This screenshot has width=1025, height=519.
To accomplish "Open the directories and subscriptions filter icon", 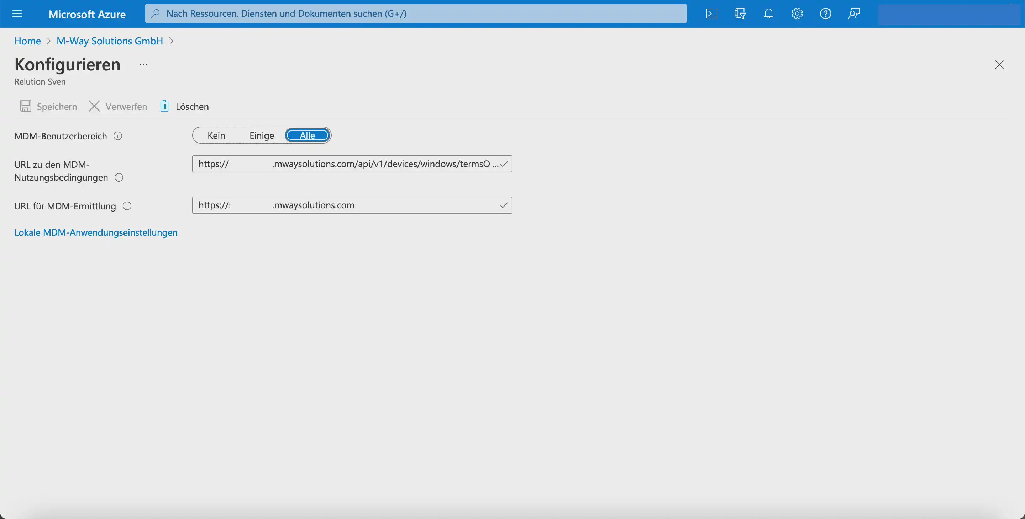I will point(740,14).
